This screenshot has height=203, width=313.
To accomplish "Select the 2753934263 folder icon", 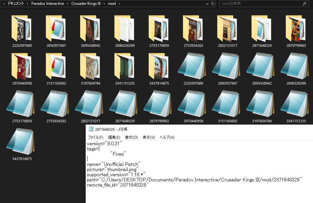I will [x=193, y=28].
